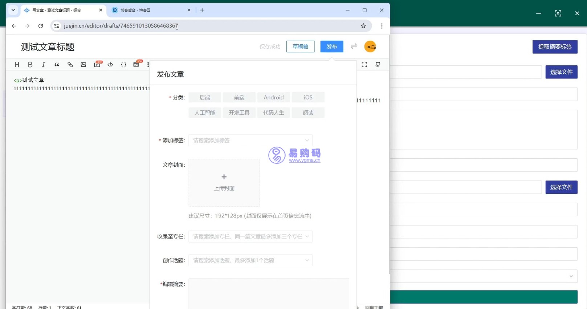Enter fullscreen mode in the editor
This screenshot has height=309, width=587.
(364, 65)
